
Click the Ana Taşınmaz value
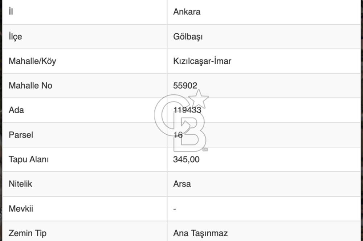200,233
